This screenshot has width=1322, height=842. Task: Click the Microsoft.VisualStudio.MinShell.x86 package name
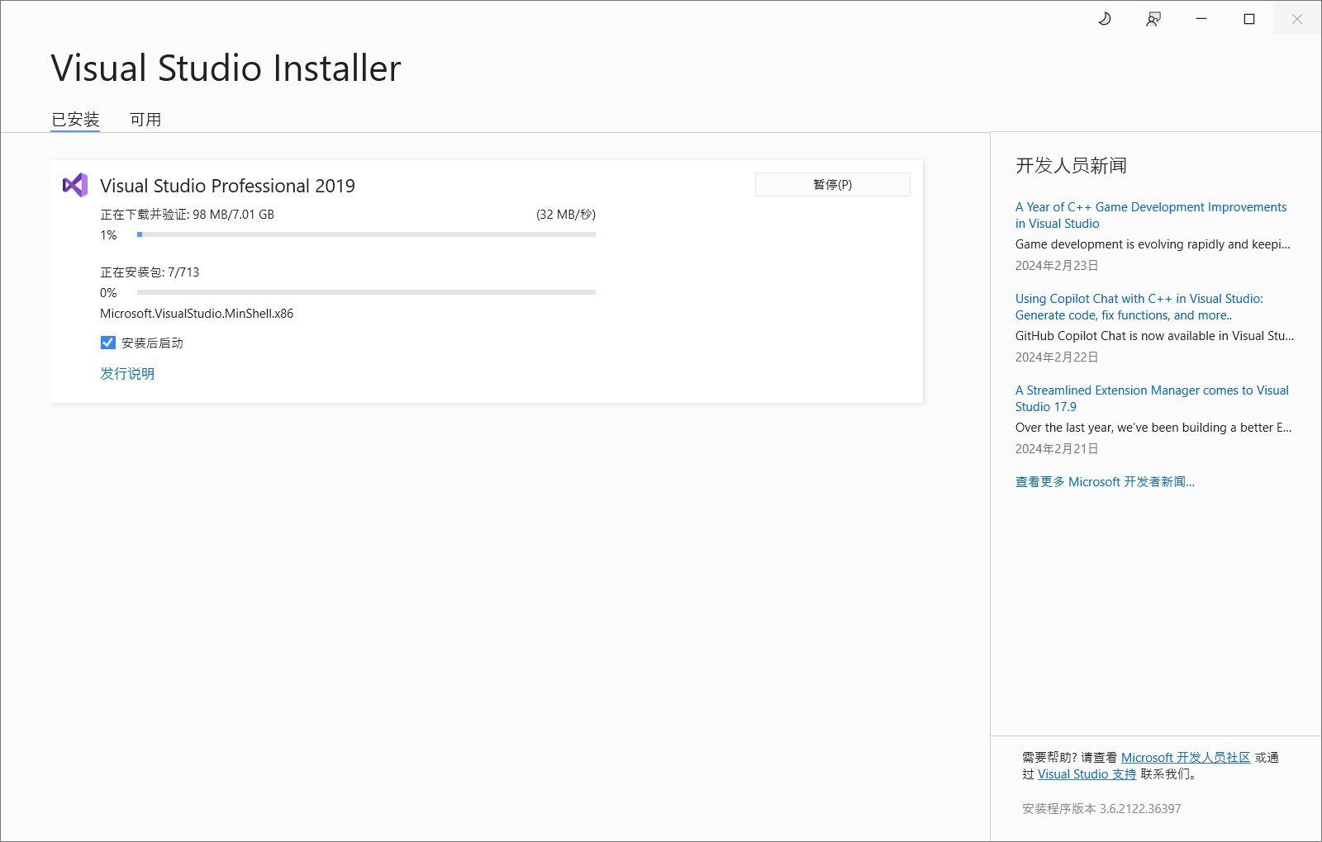tap(196, 313)
